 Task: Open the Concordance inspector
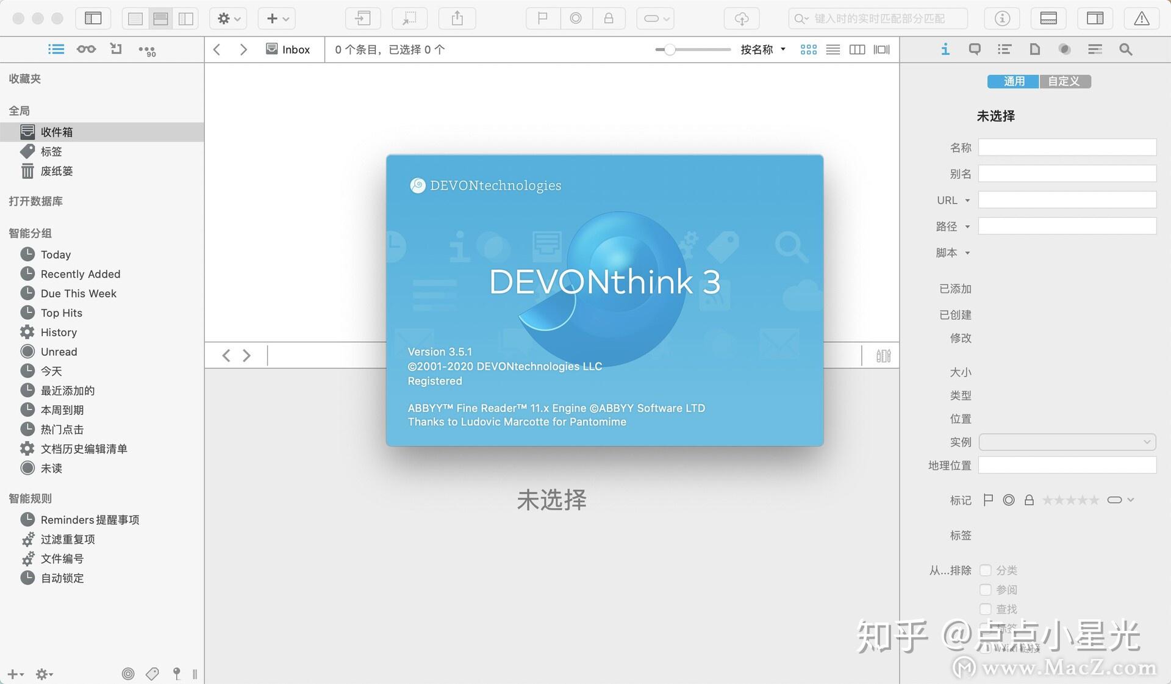tap(1065, 49)
